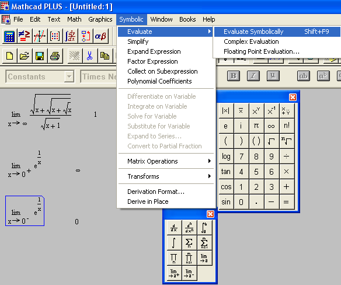Create a new worksheet
Image resolution: width=341 pixels, height=285 pixels.
click(9, 56)
